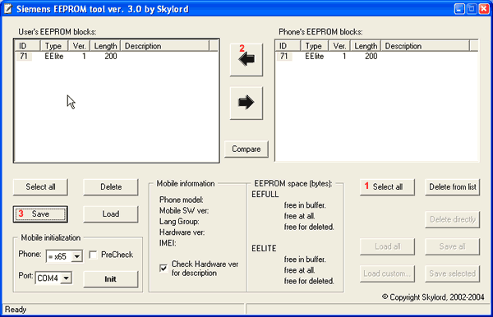Click the right arrow transfer button
The width and height of the screenshot is (493, 317).
pyautogui.click(x=246, y=103)
